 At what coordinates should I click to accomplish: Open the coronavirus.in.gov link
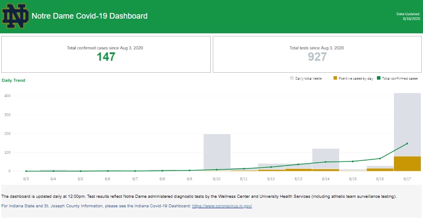click(x=222, y=206)
